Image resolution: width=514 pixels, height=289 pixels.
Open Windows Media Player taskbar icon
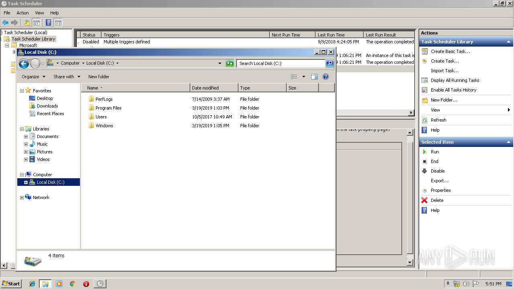click(x=59, y=284)
